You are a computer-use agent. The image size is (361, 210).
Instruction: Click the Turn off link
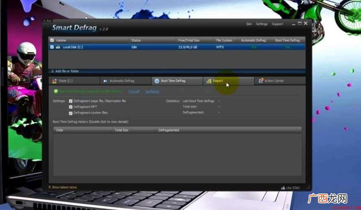pyautogui.click(x=134, y=91)
